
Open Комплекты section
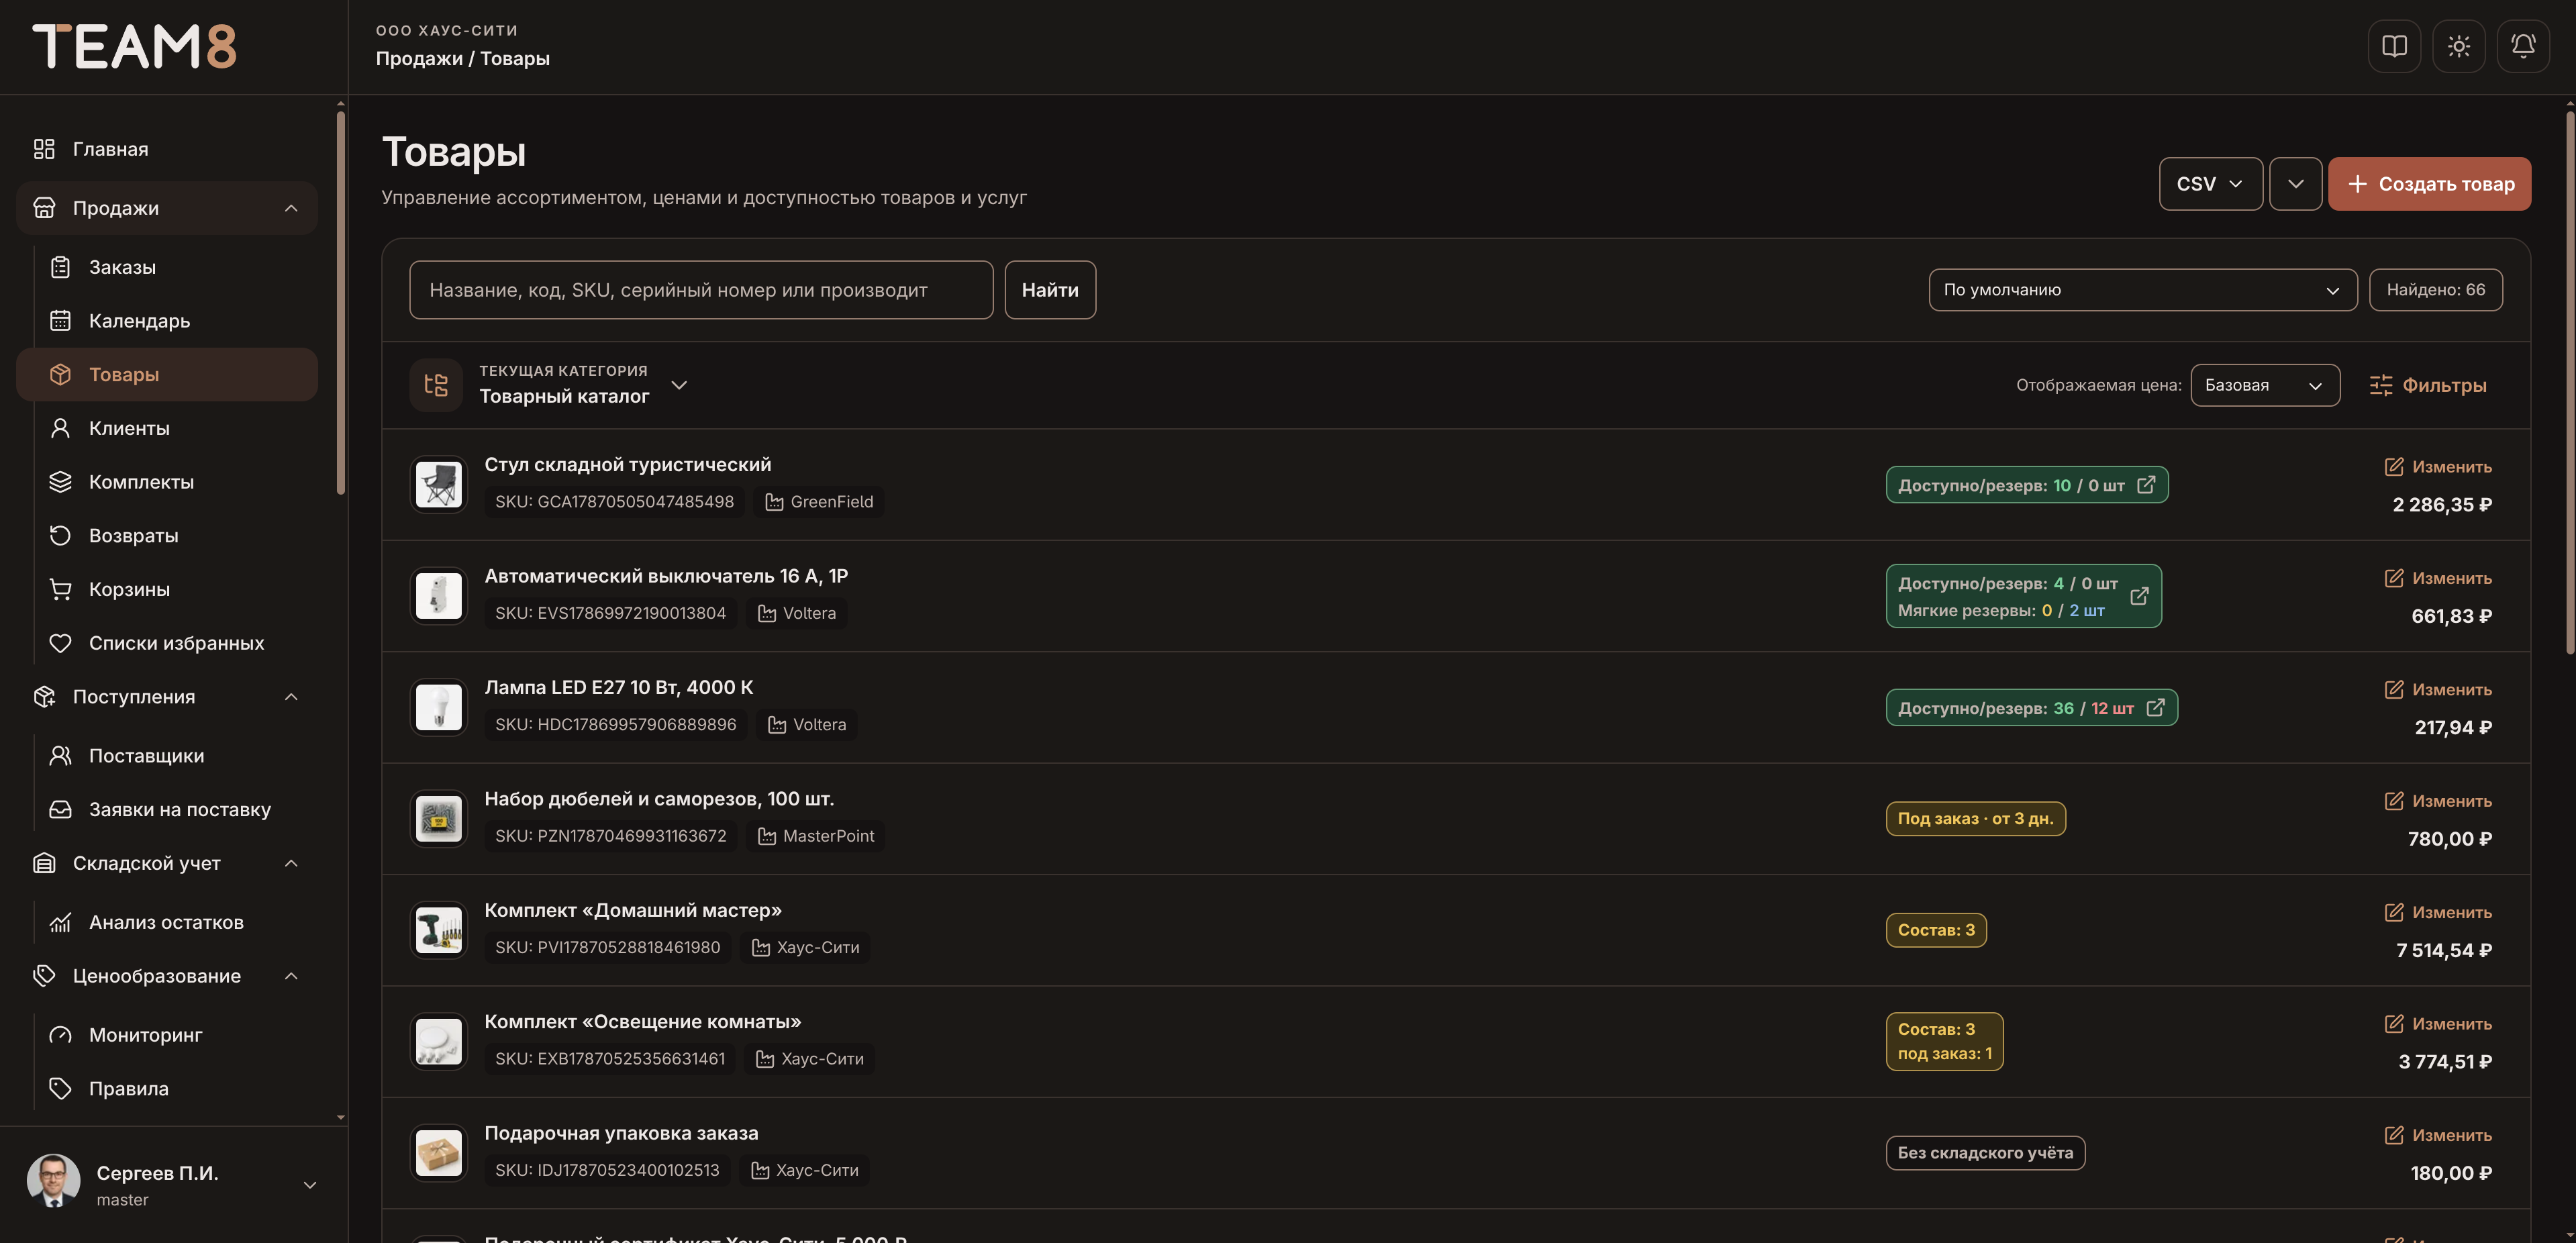175,482
